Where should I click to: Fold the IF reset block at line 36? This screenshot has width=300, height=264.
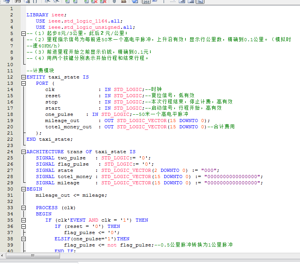click(x=23, y=227)
